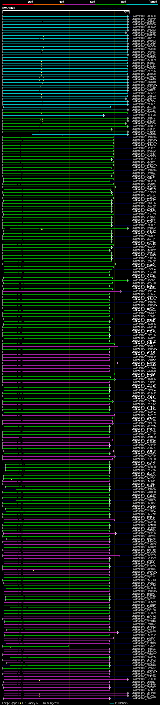Click the red 20% identity legend bar

tap(18, 5)
